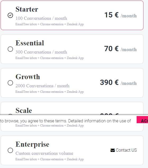Click the 15 € per month price
This screenshot has width=148, height=168.
[x=120, y=15]
